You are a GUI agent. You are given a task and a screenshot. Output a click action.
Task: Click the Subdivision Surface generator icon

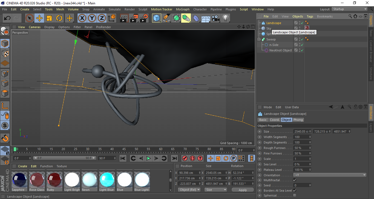tap(176, 18)
